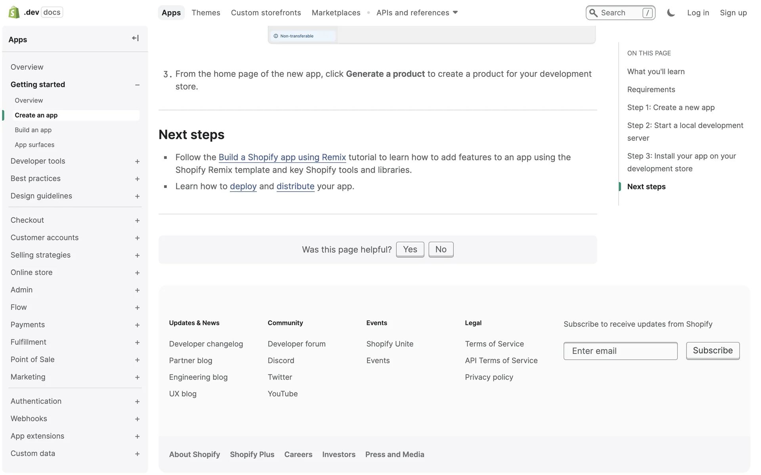761x475 pixels.
Task: Open Build a Shopify app using Remix link
Action: coord(282,157)
